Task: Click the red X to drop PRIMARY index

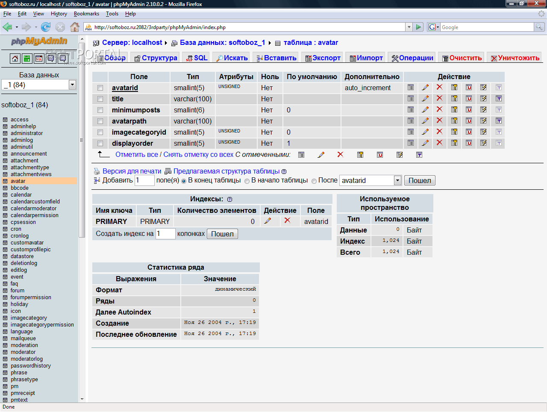Action: tap(287, 221)
